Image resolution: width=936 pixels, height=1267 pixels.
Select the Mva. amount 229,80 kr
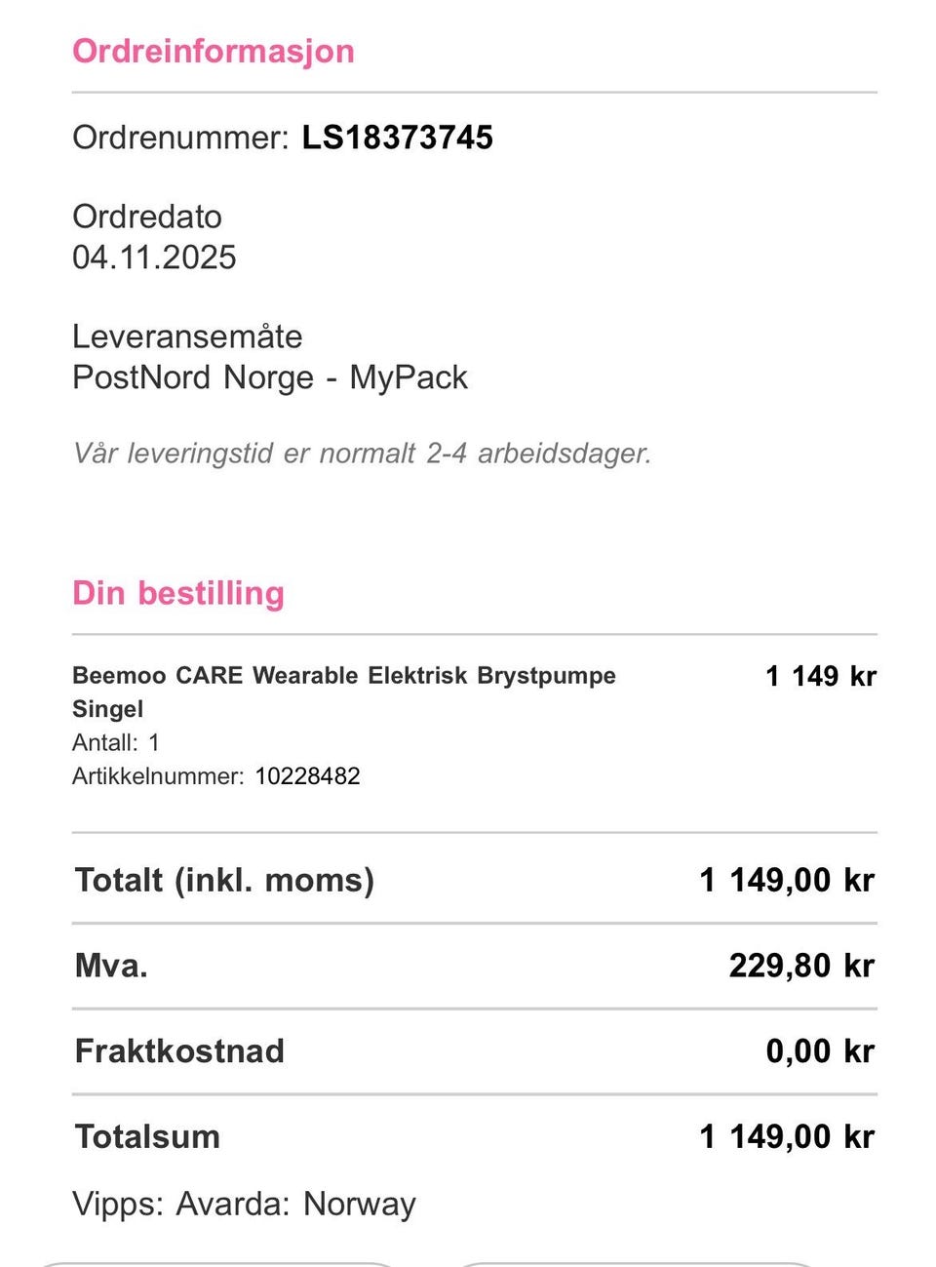click(x=801, y=966)
